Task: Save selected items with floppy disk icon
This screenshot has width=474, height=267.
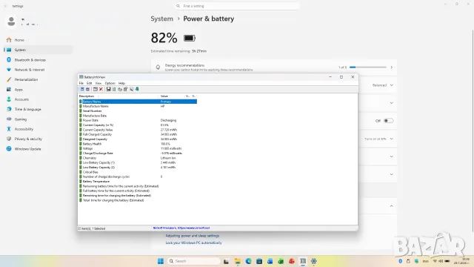Action: click(108, 89)
